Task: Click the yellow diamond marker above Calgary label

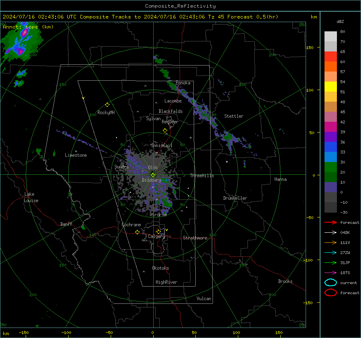Action: [x=158, y=231]
